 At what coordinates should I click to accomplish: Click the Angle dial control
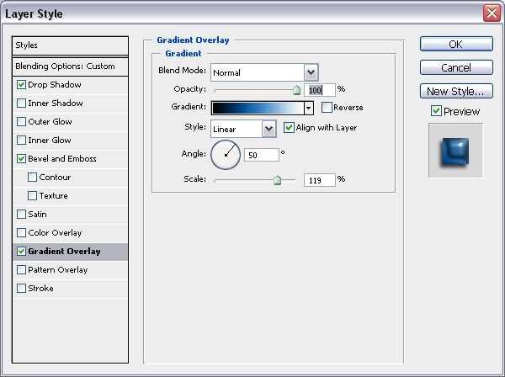coord(226,155)
